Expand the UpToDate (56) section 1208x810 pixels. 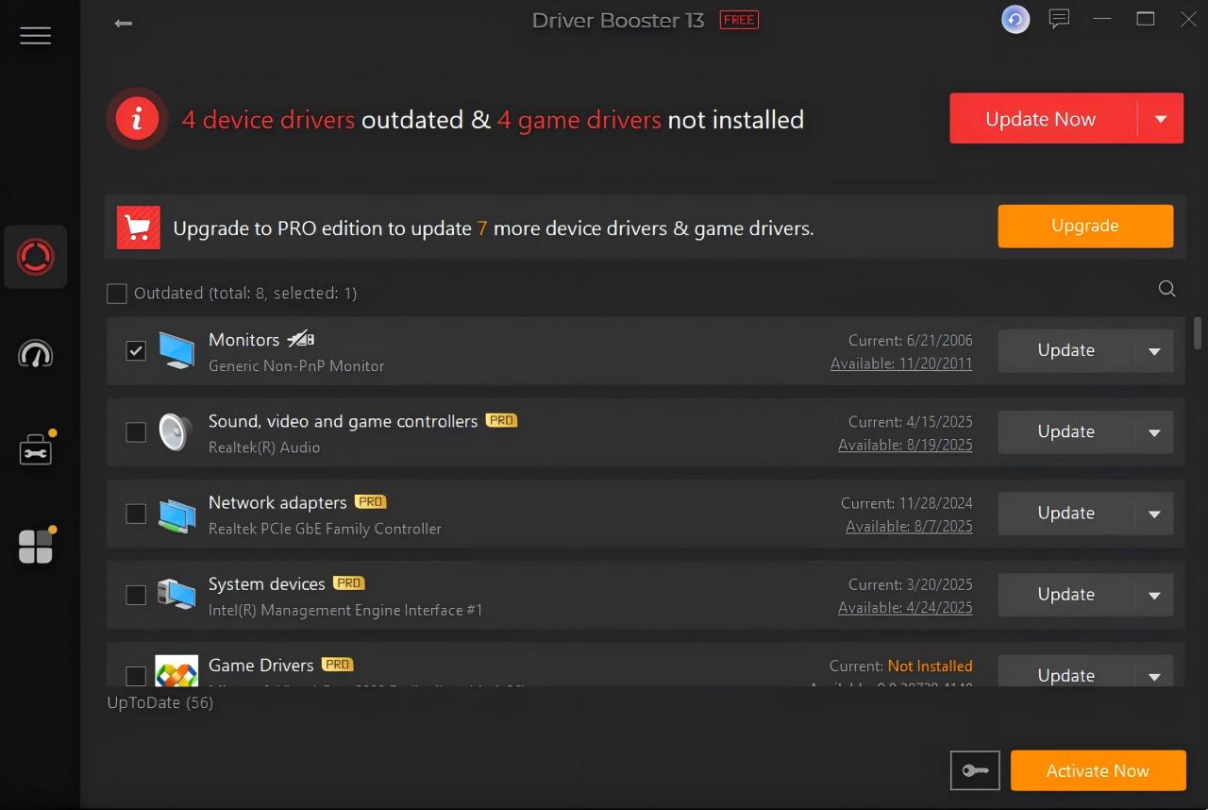160,702
